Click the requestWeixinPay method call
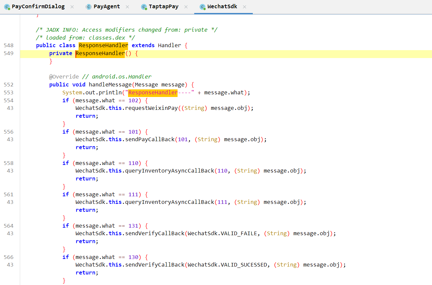Viewport: 432px width, 285px height. click(151, 108)
